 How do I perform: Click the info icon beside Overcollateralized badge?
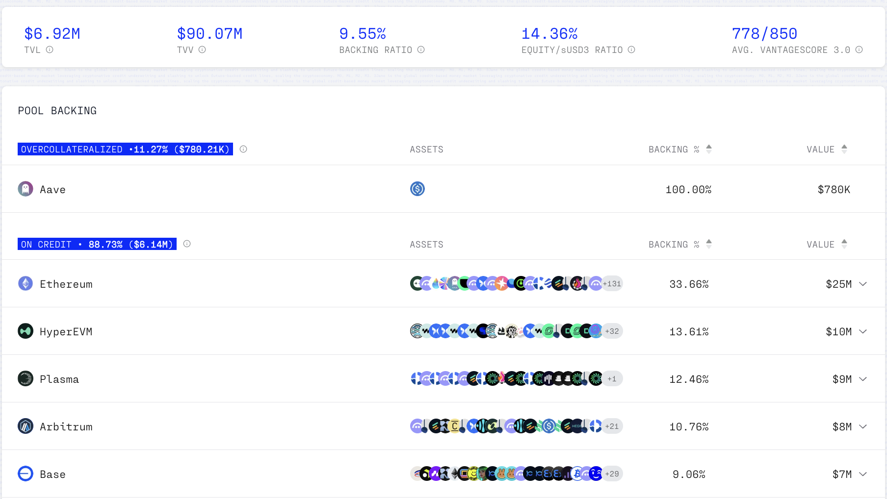click(243, 149)
